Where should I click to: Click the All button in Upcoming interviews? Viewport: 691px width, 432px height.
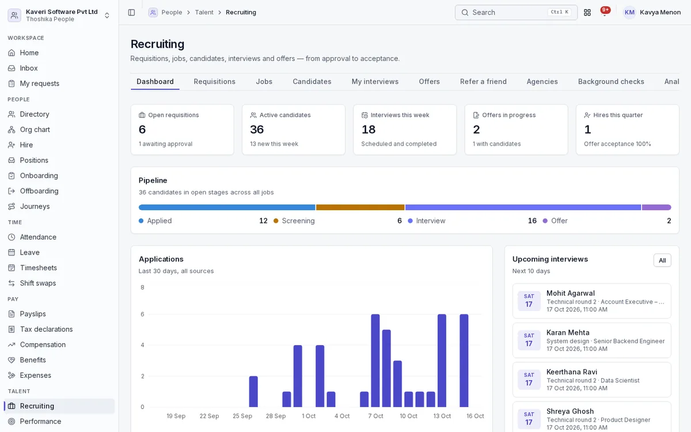tap(662, 260)
